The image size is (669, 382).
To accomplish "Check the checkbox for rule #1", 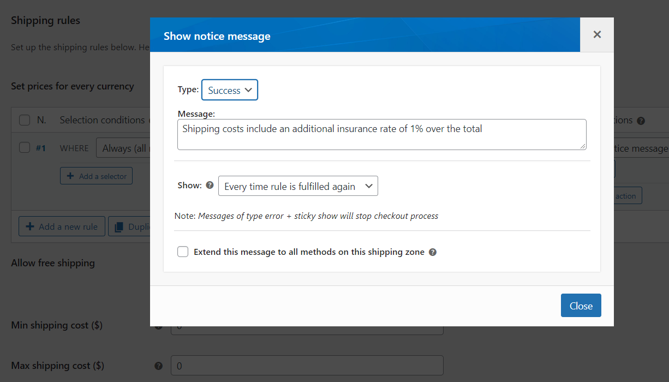I will point(25,147).
